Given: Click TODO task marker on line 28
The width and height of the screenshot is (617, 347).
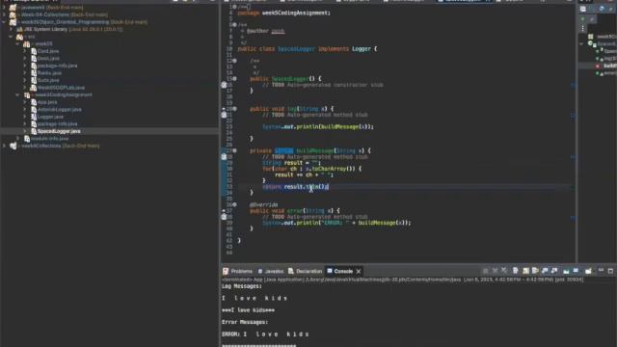Looking at the screenshot, I should click(x=224, y=156).
